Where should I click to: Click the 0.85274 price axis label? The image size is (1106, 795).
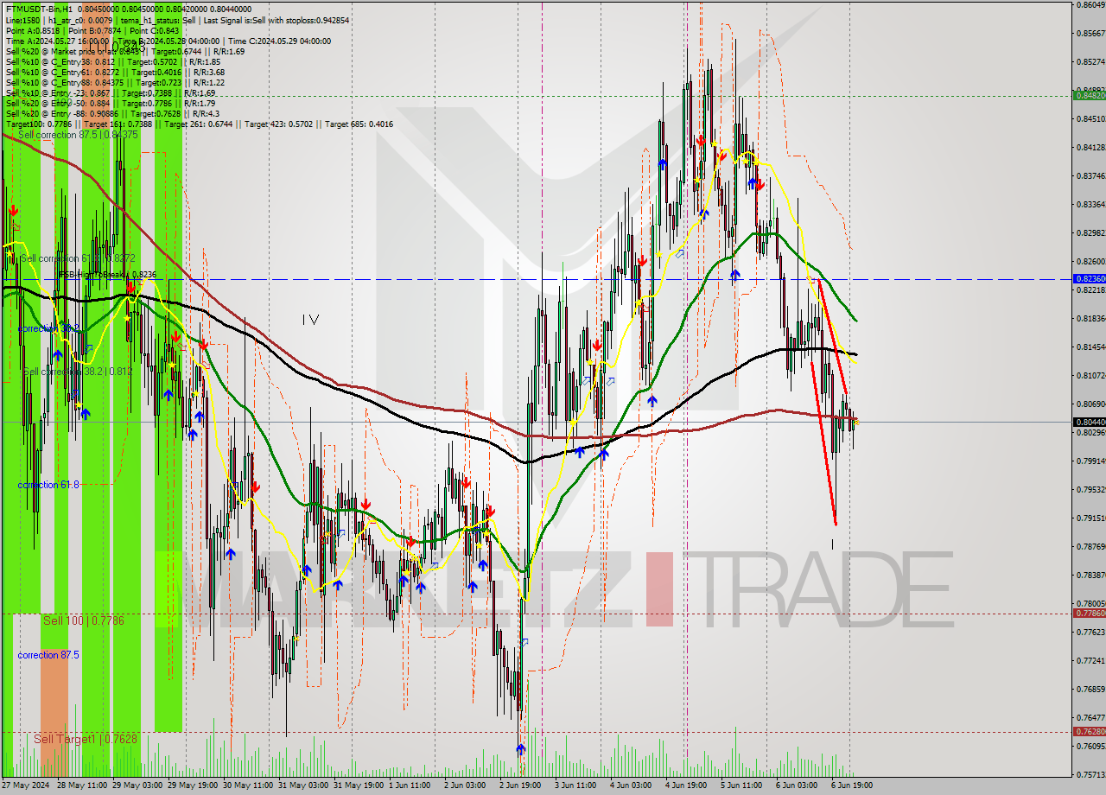[x=1090, y=61]
